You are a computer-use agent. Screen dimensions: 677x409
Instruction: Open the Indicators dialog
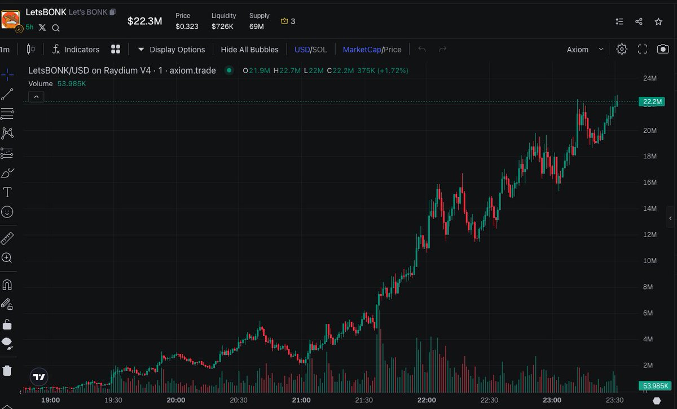point(76,50)
